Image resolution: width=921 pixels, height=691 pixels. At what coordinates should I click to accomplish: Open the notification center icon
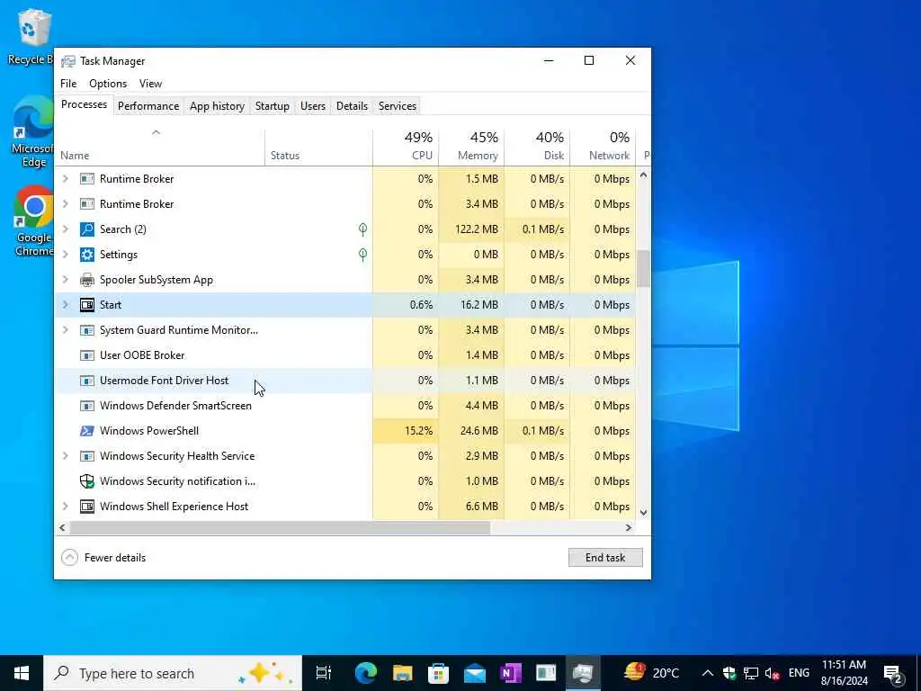(x=893, y=673)
